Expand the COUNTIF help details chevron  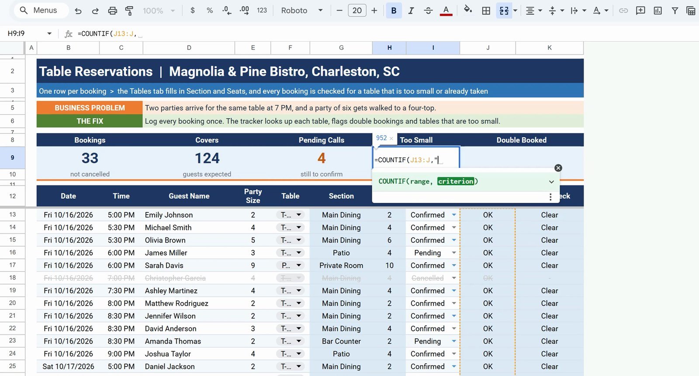click(x=551, y=181)
